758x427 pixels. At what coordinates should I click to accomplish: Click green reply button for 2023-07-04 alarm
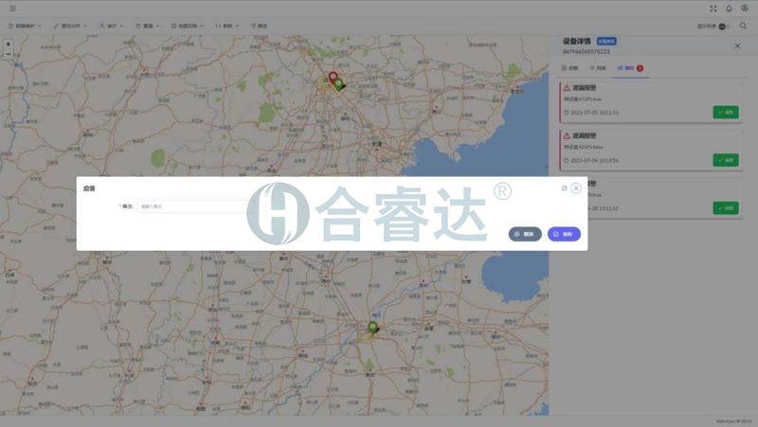click(x=726, y=160)
